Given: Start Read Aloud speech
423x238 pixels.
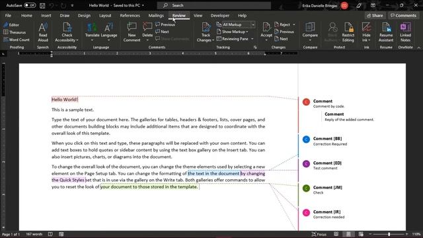Looking at the screenshot, I should pos(43,32).
